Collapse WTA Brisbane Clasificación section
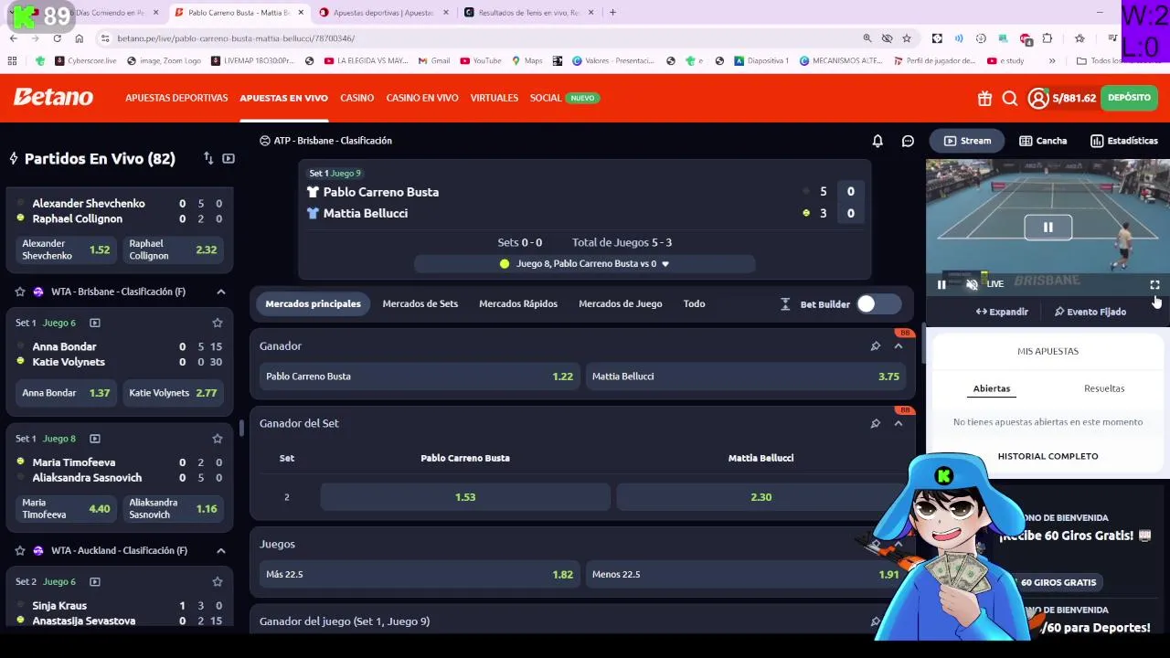This screenshot has width=1170, height=658. coord(221,292)
